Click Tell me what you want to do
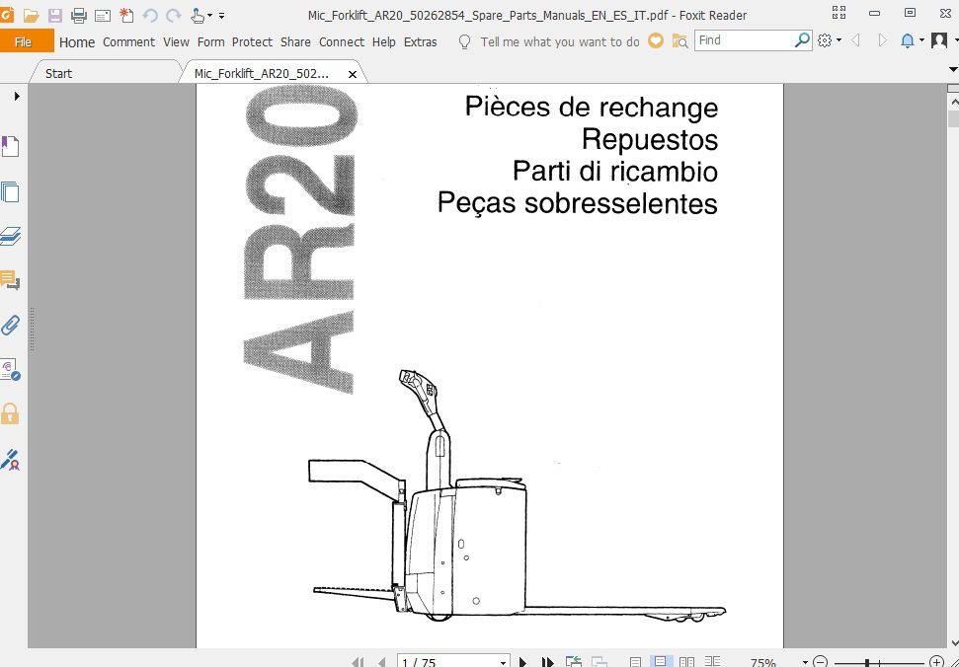 point(560,41)
